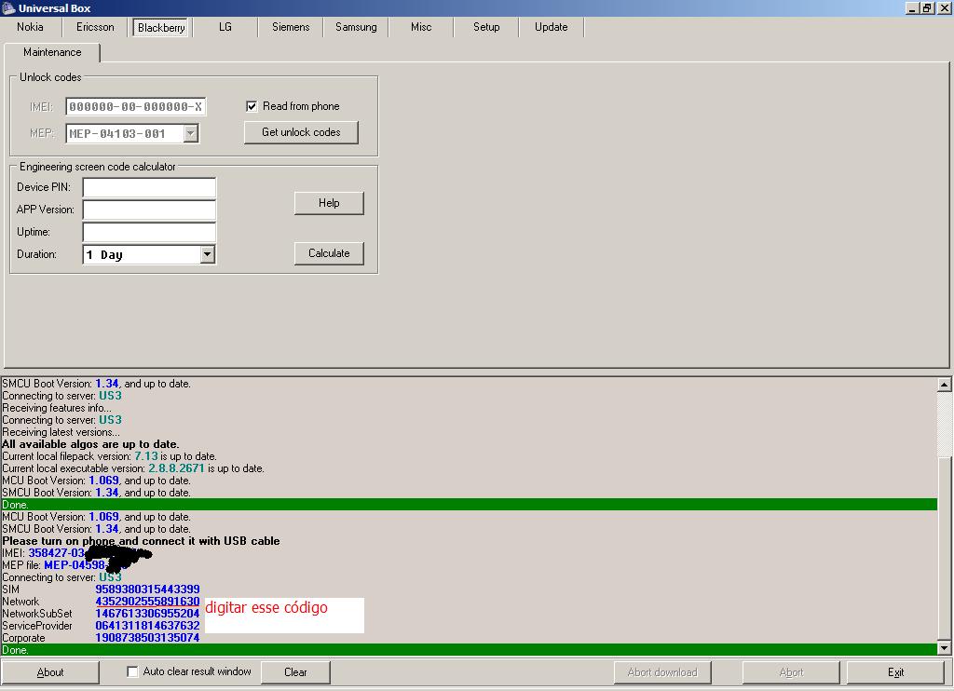Click the Exit button
The image size is (954, 691).
click(895, 672)
